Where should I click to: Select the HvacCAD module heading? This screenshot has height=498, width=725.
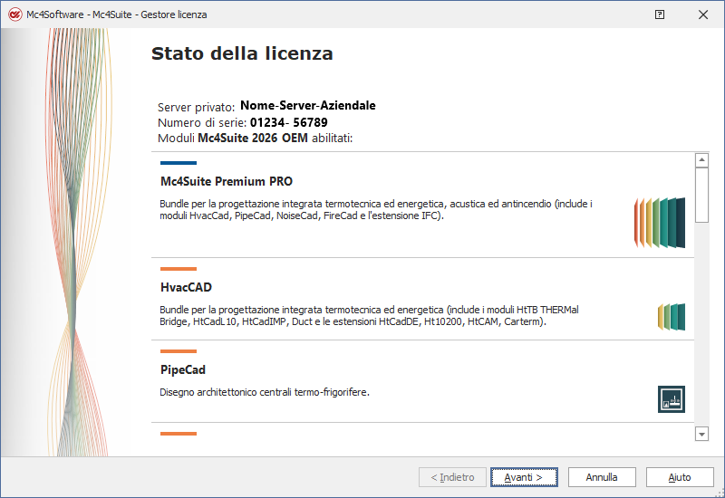pos(186,287)
